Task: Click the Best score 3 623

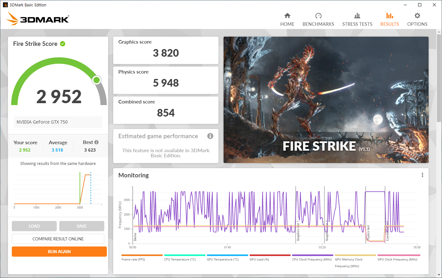Action: point(90,150)
